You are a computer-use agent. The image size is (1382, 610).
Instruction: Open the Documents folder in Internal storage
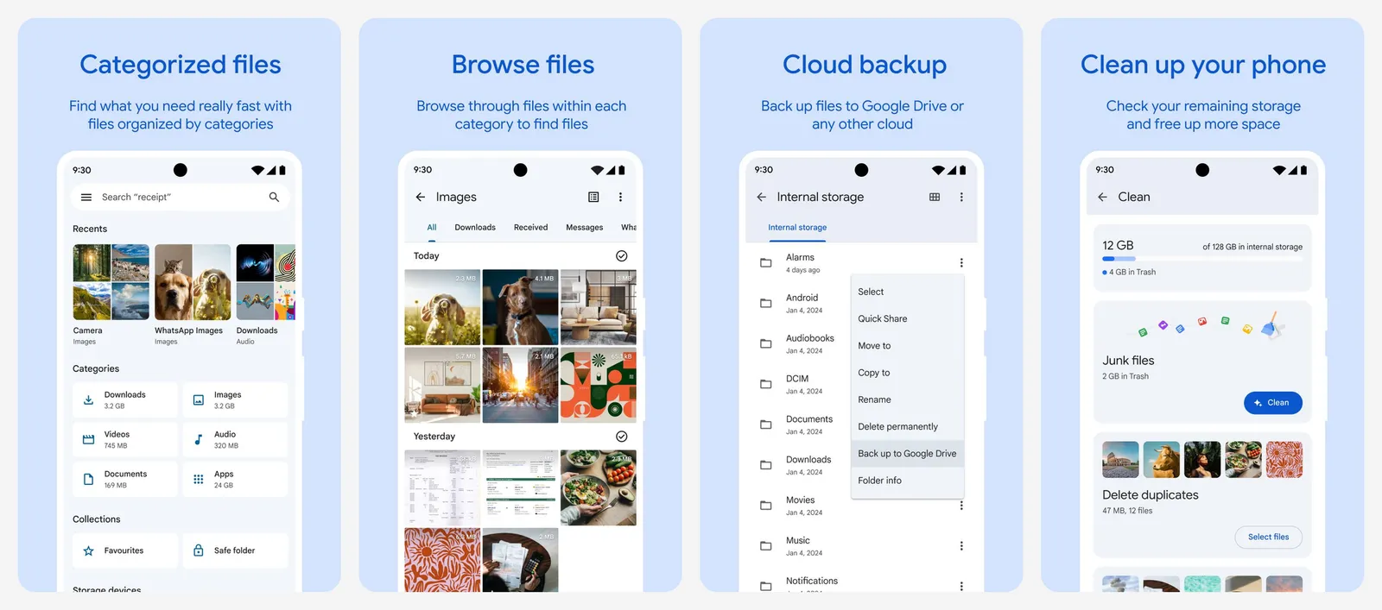(798, 424)
